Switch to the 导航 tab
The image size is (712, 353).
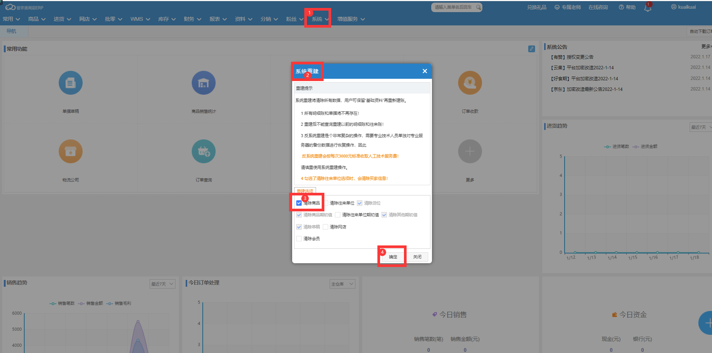tap(11, 31)
